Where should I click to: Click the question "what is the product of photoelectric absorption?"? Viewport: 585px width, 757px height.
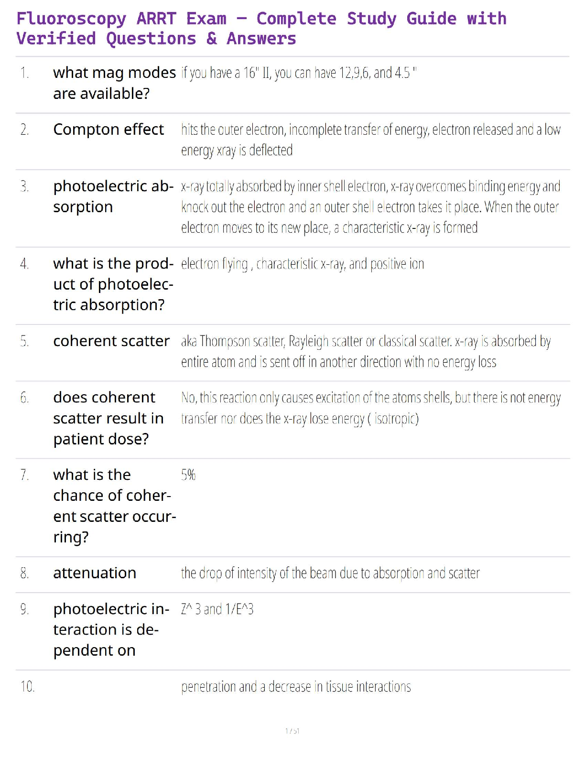pyautogui.click(x=113, y=284)
